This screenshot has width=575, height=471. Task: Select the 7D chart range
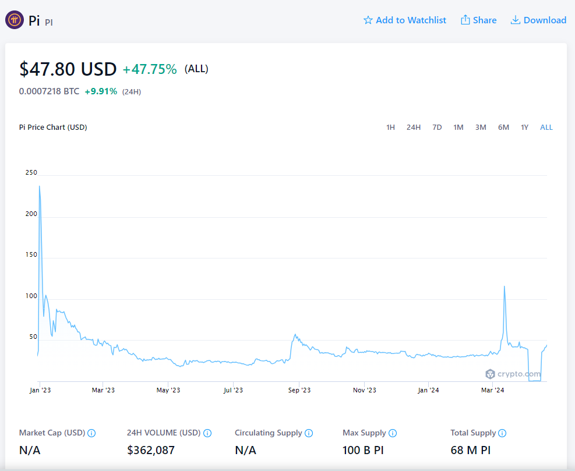[437, 127]
